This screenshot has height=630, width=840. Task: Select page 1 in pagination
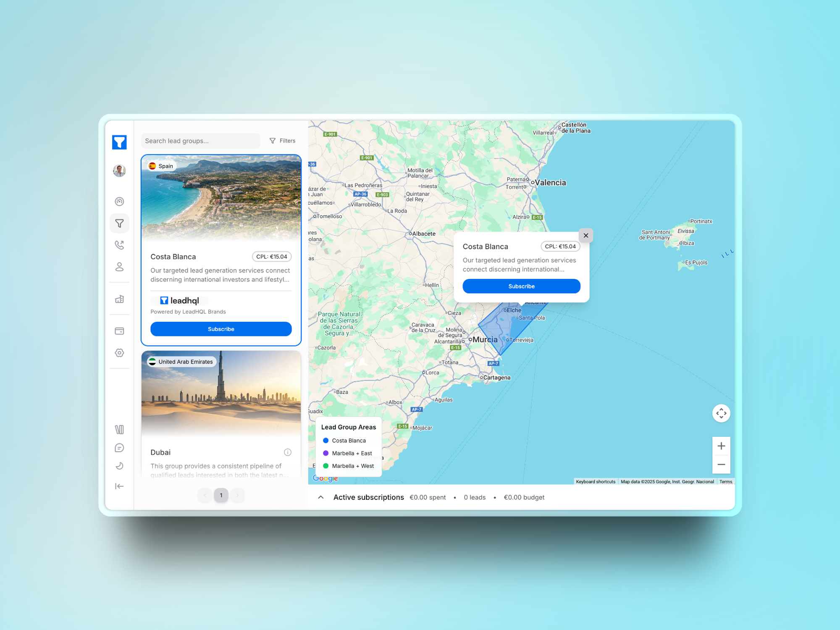pos(221,495)
